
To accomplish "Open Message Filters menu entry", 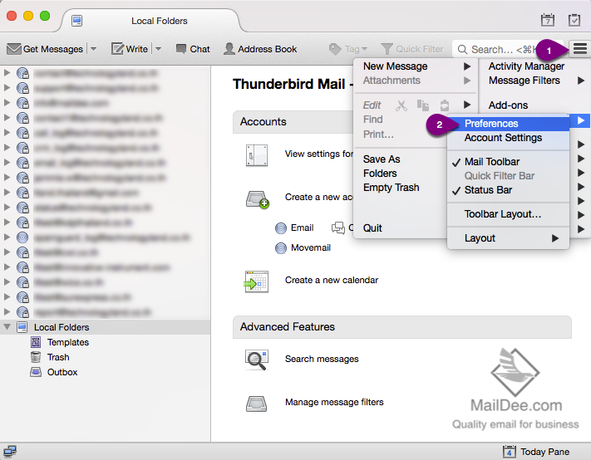I will coord(525,81).
